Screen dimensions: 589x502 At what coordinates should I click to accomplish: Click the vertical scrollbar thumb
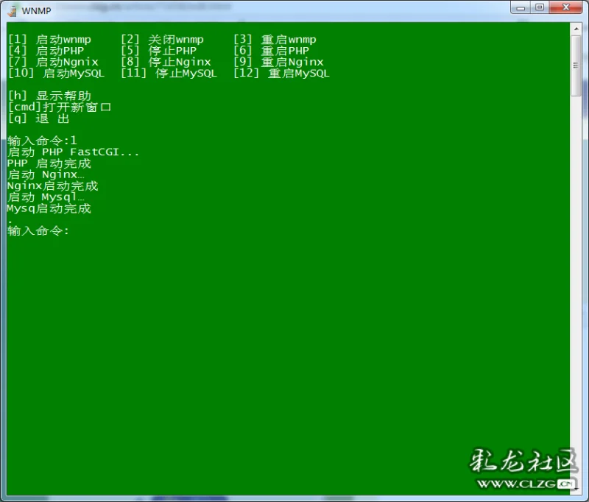[576, 66]
